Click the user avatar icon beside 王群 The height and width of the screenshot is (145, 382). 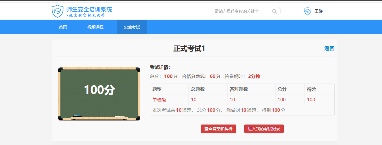[x=307, y=11]
